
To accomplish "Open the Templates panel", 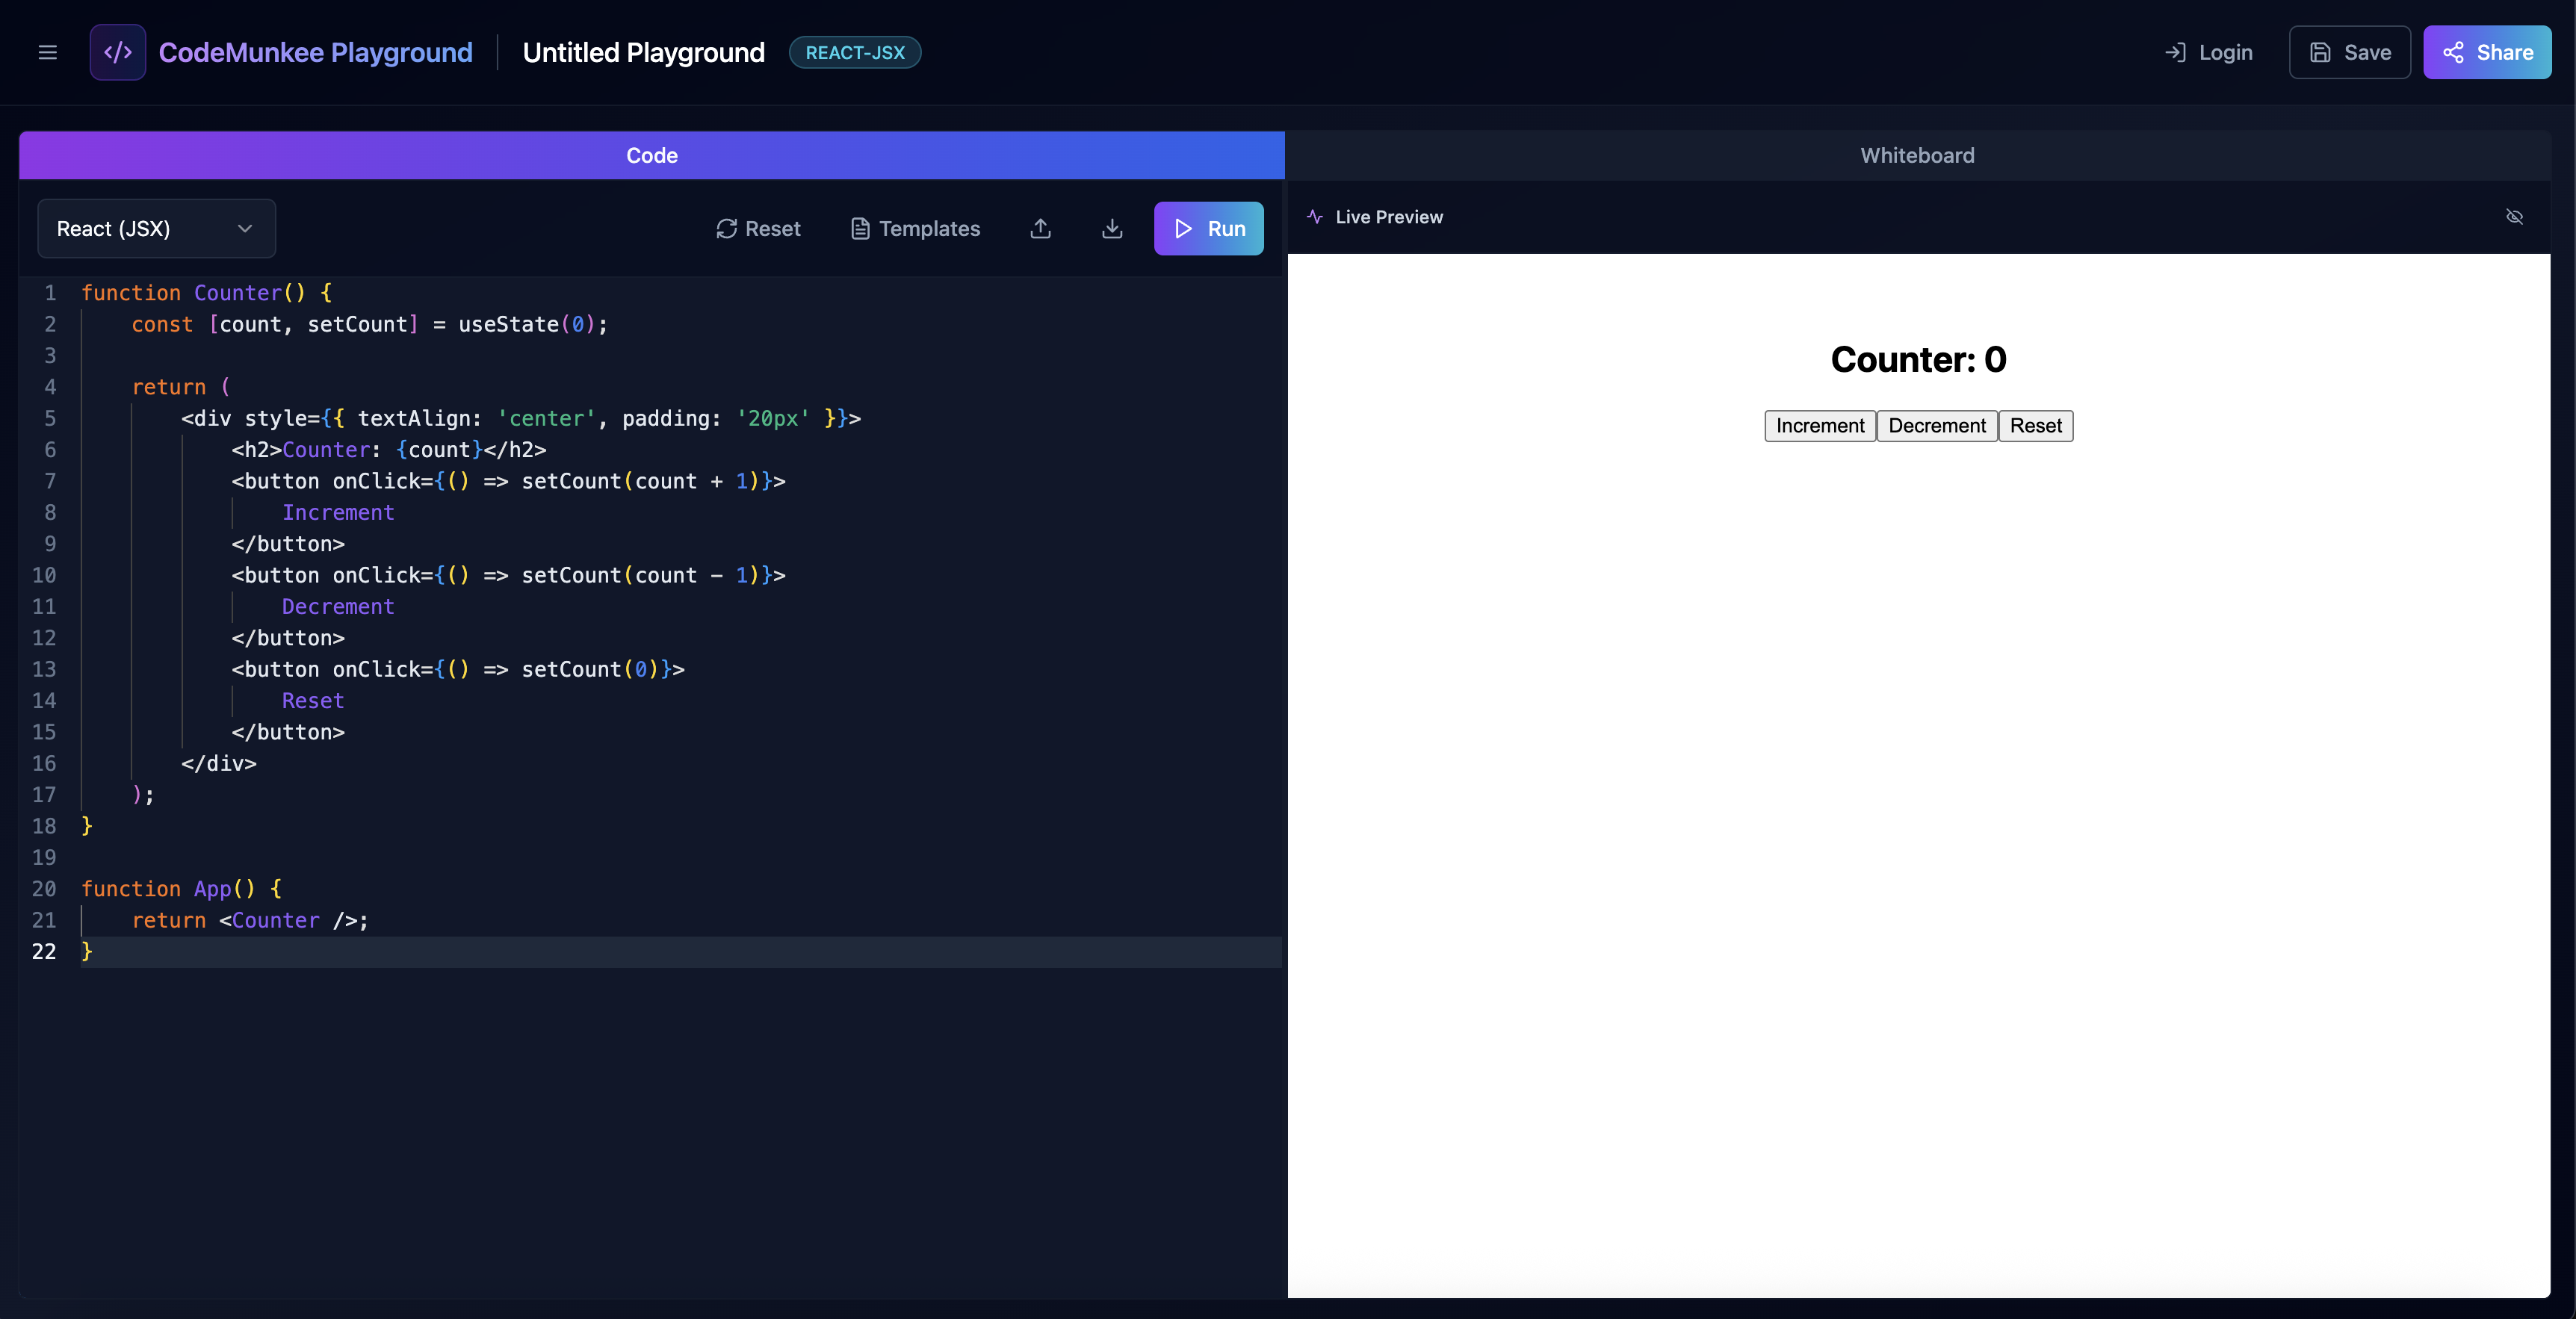I will pos(915,228).
